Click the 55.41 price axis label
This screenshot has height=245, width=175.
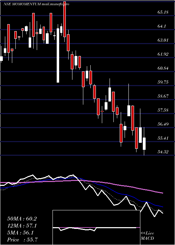point(163,138)
